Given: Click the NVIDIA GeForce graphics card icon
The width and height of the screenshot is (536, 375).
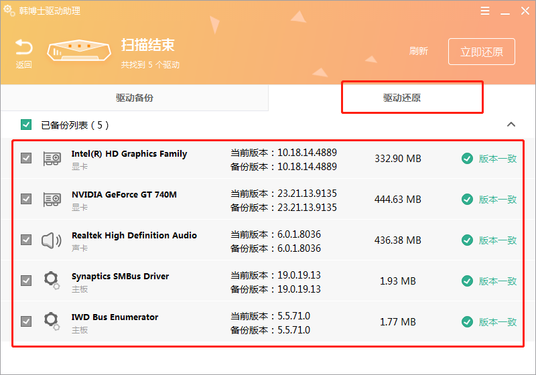Looking at the screenshot, I should (x=52, y=200).
